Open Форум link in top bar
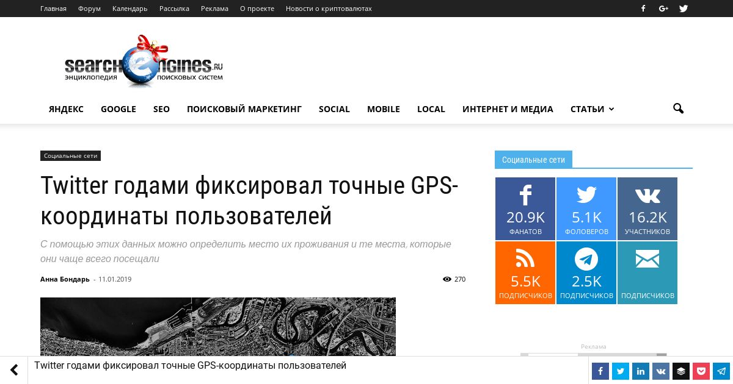Image resolution: width=733 pixels, height=384 pixels. [89, 9]
